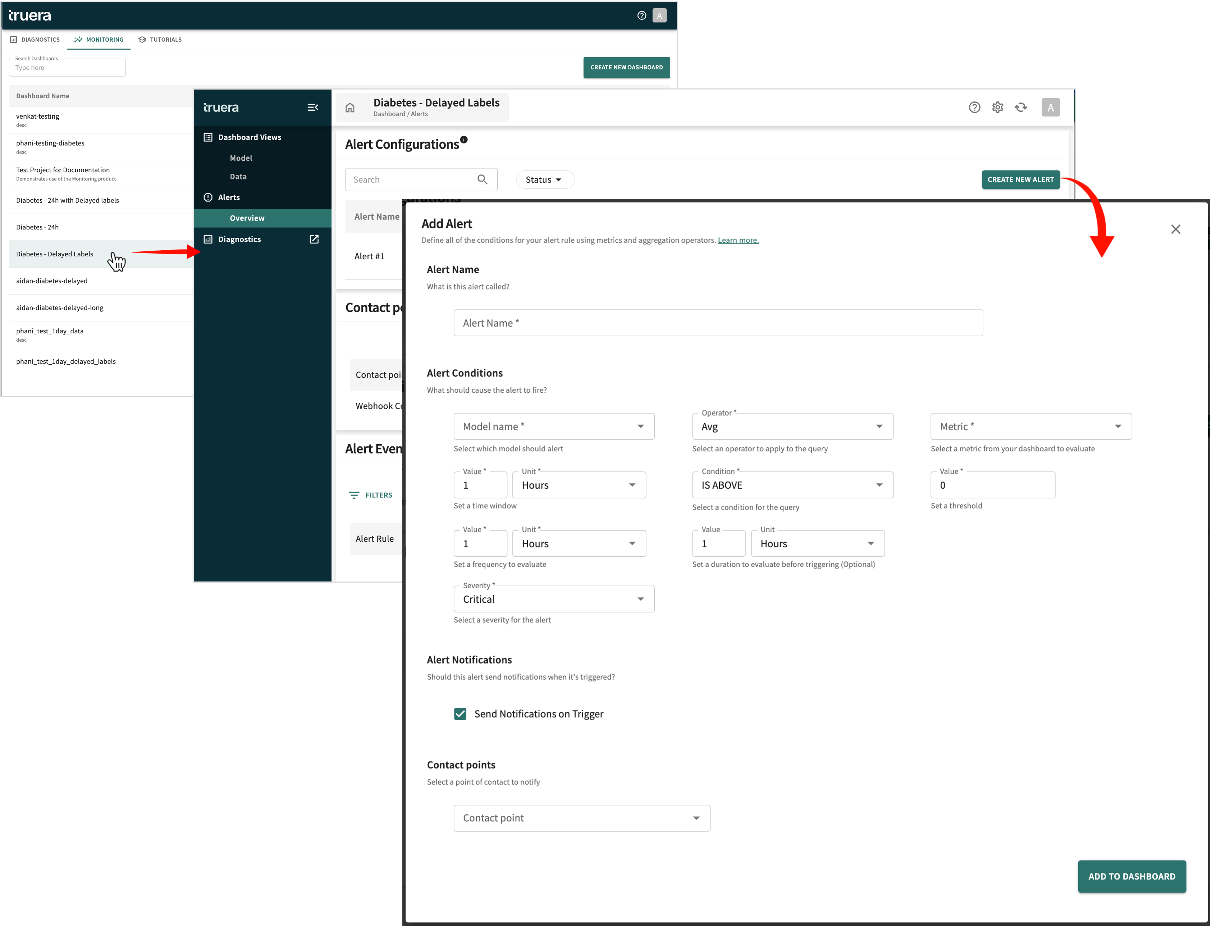The height and width of the screenshot is (926, 1211).
Task: Open Diagnostics external link icon
Action: (x=314, y=239)
